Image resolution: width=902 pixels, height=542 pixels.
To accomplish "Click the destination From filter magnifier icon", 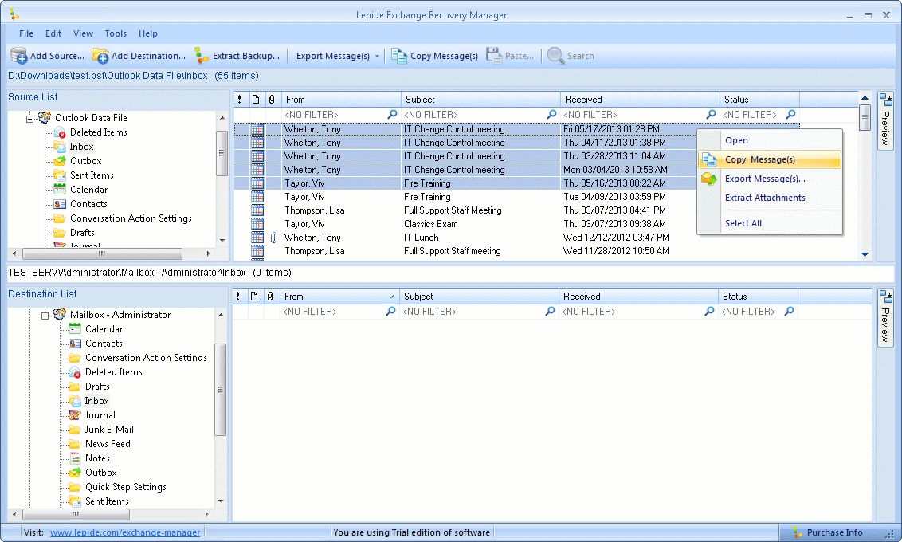I will tap(390, 312).
